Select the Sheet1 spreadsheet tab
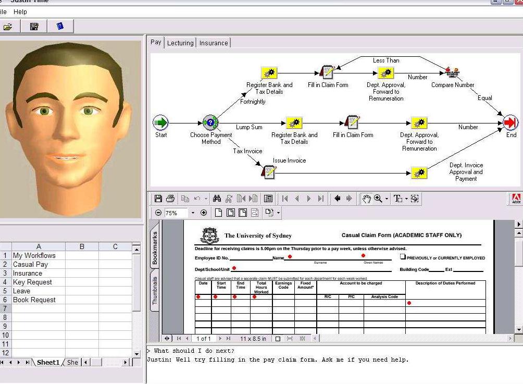The height and width of the screenshot is (384, 523). tap(48, 362)
